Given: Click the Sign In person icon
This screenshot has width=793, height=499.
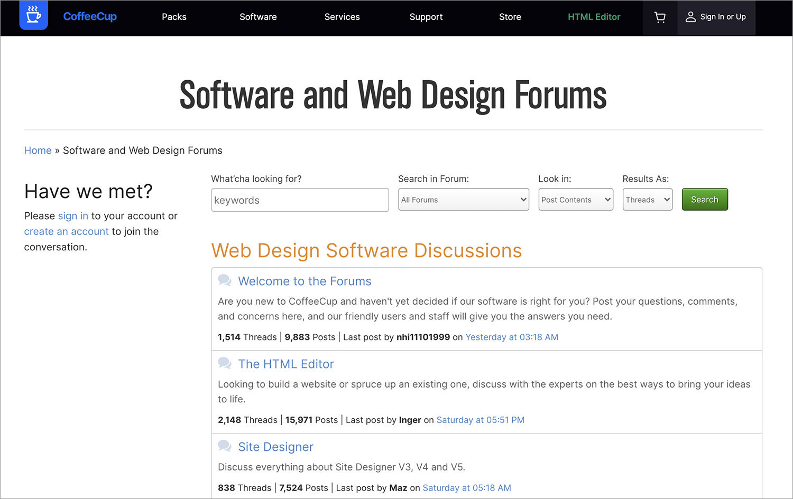Looking at the screenshot, I should [690, 16].
